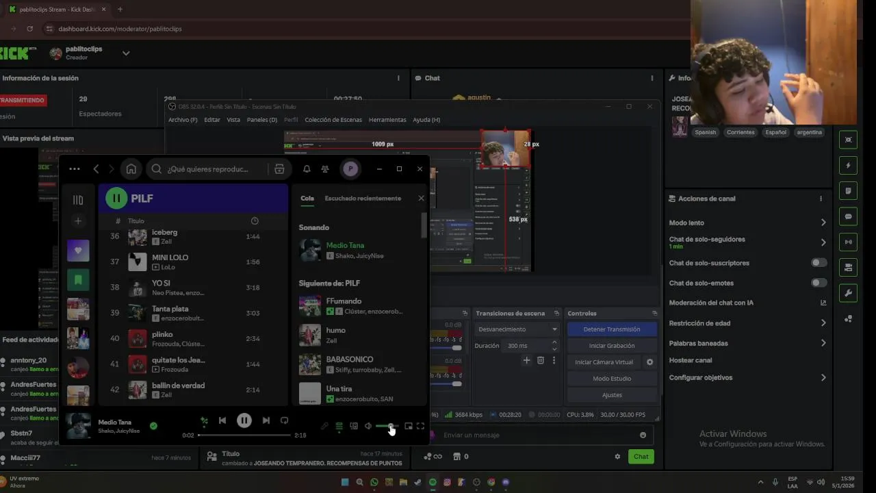Go to previous track in Spotify
This screenshot has width=876, height=493.
click(x=222, y=420)
